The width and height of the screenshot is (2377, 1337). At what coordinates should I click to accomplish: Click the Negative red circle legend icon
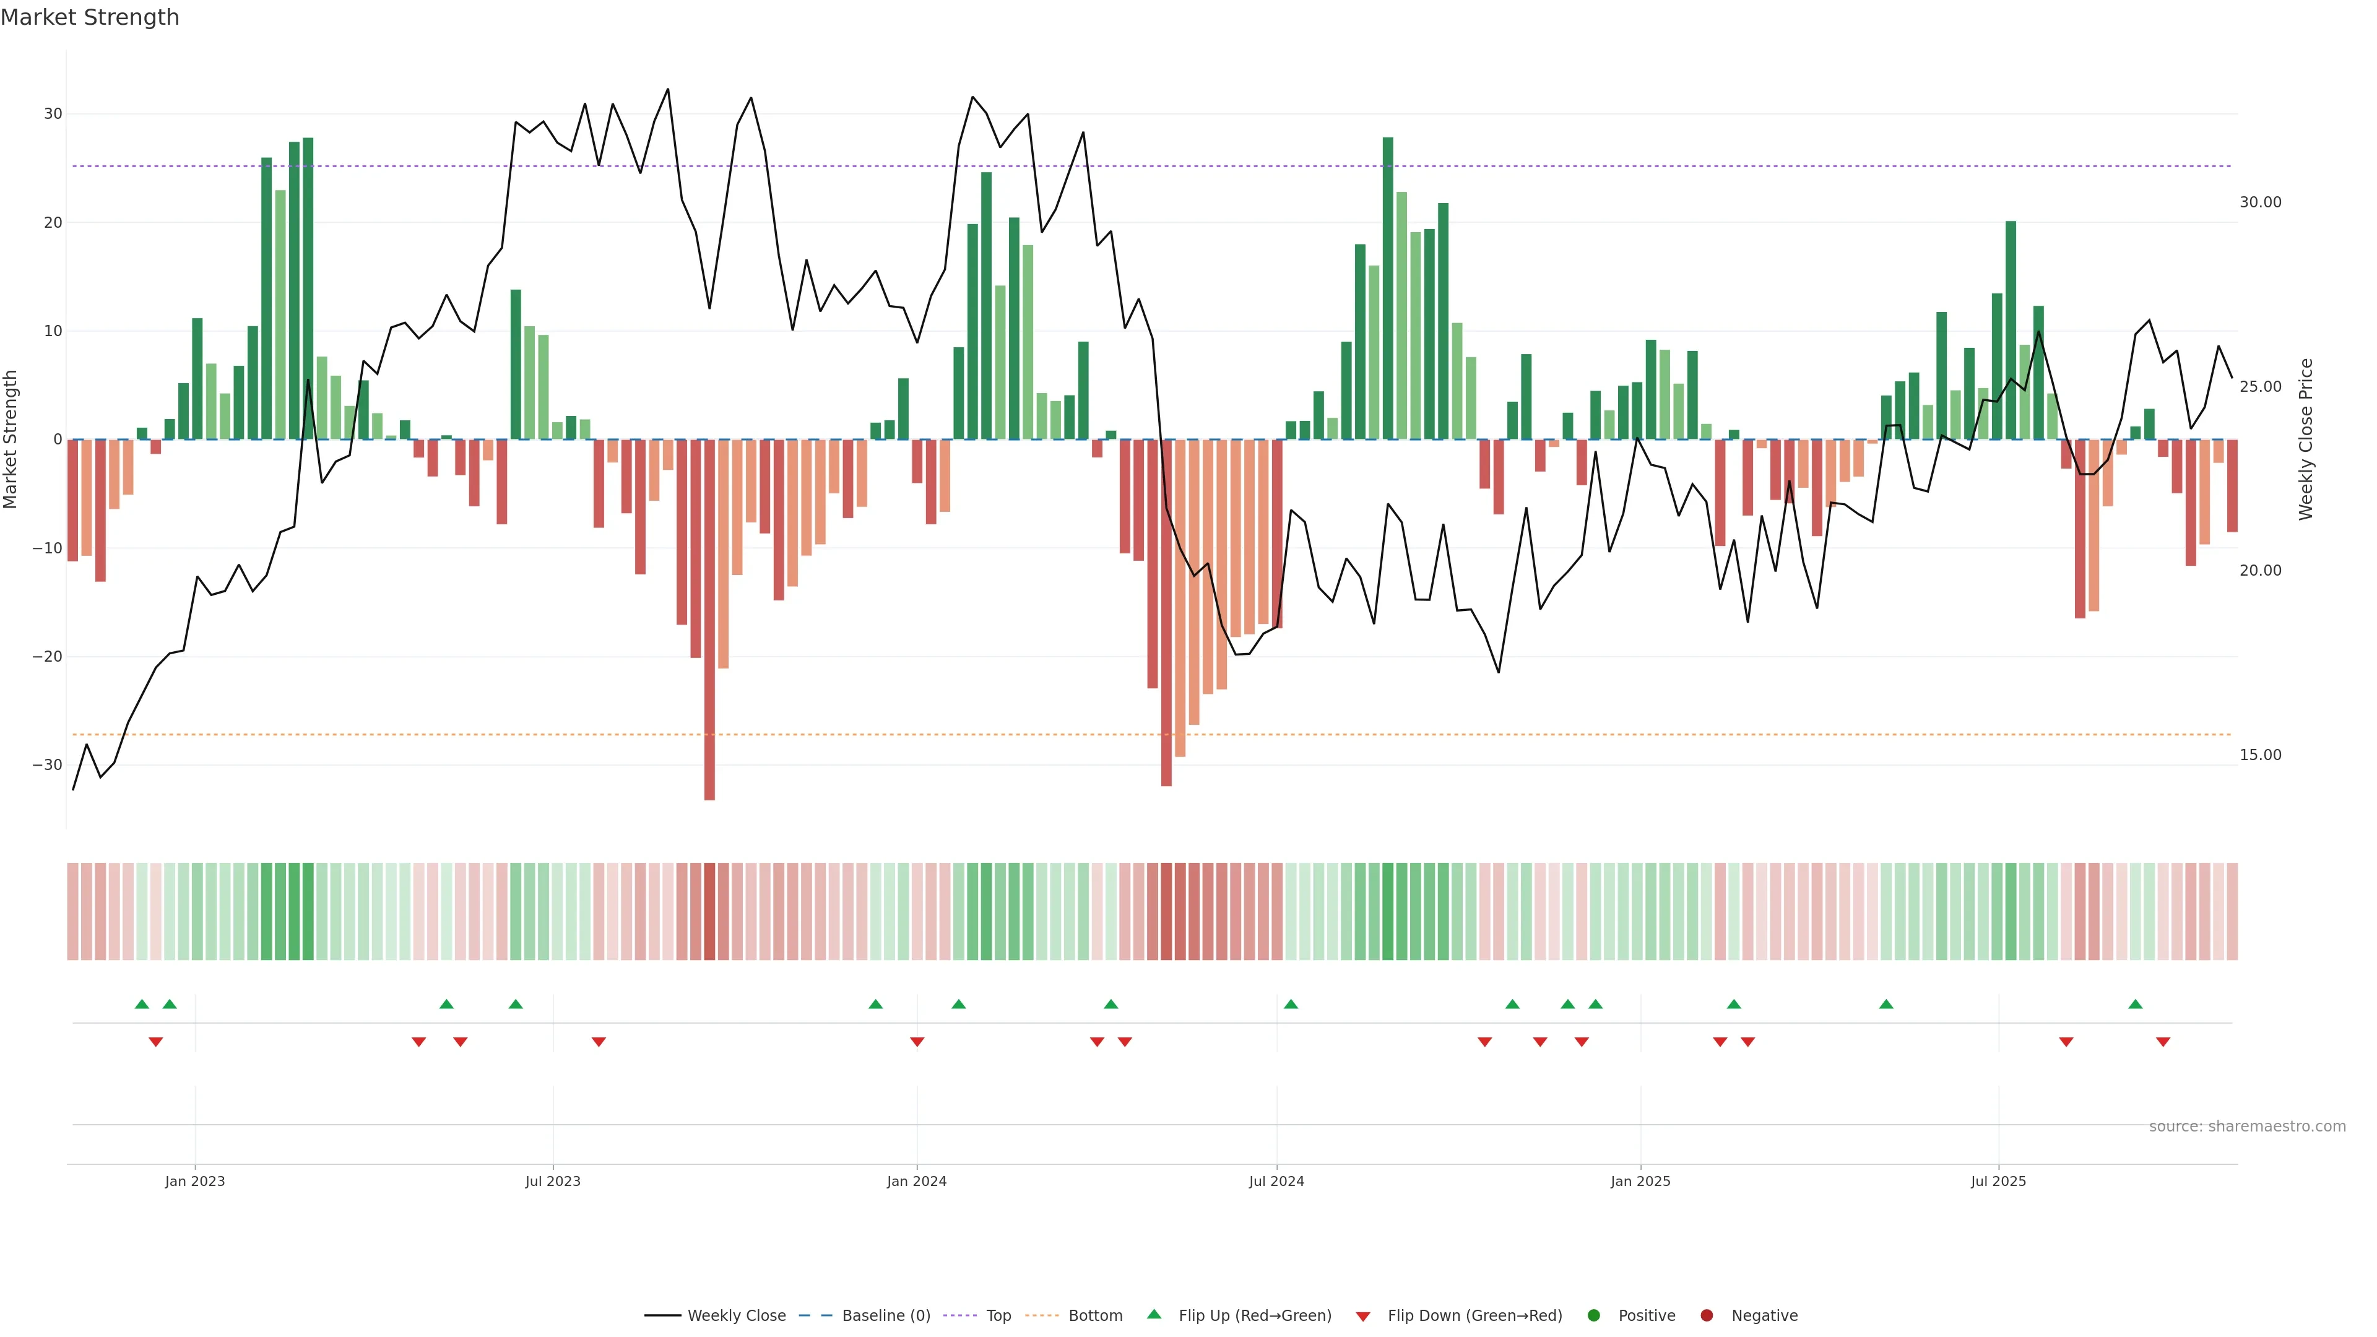click(x=1706, y=1316)
